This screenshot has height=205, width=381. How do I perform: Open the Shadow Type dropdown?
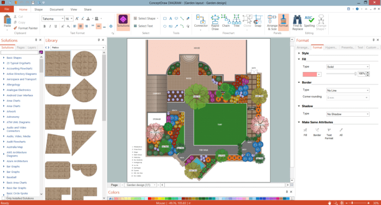click(348, 114)
